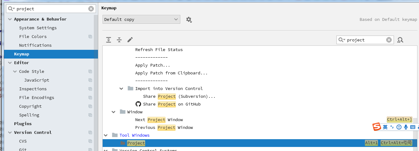The height and width of the screenshot is (151, 419).
Task: Click the Expand All icon in keymap toolbar
Action: 109,40
